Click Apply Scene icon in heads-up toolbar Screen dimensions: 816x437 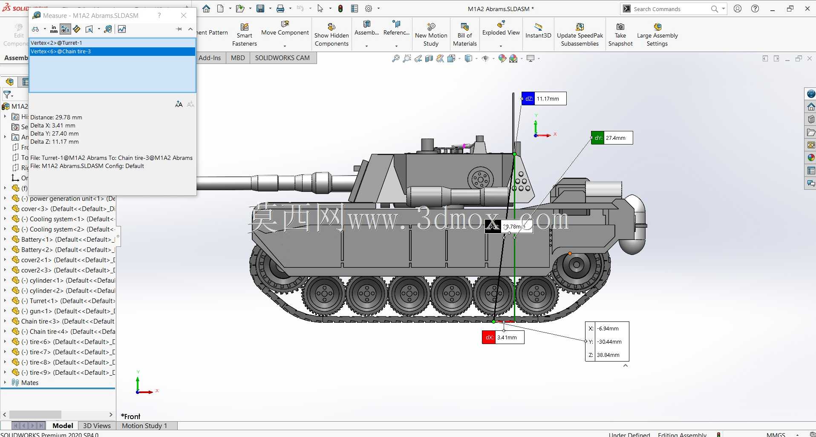click(x=513, y=58)
